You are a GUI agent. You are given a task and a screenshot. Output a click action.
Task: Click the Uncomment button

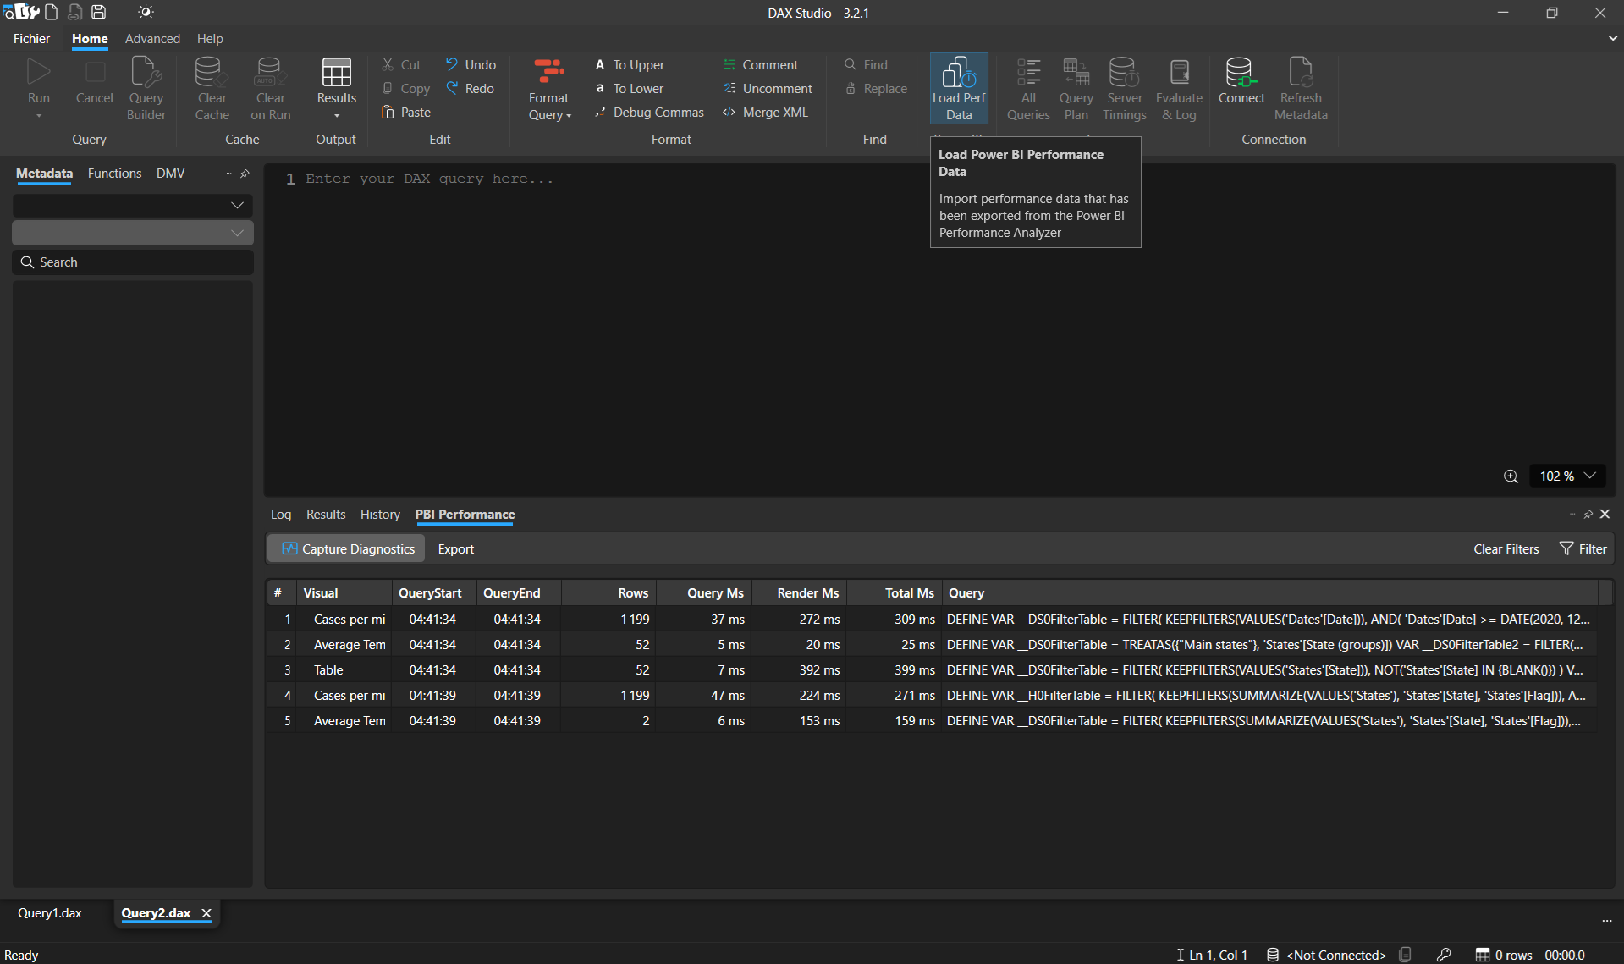[768, 88]
